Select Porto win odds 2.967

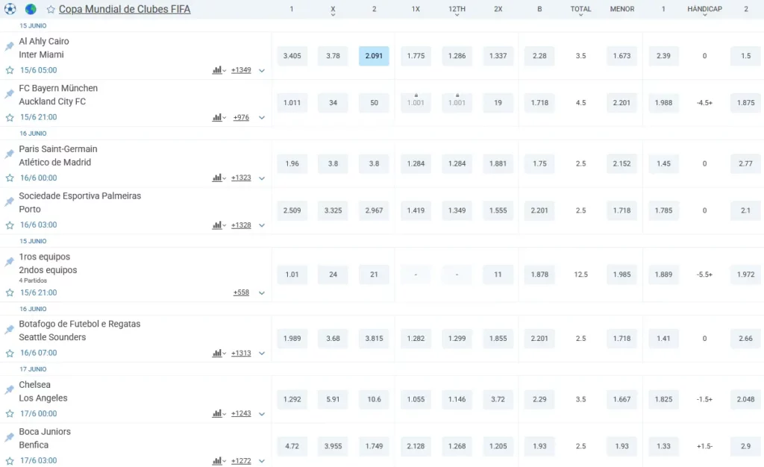click(x=374, y=210)
